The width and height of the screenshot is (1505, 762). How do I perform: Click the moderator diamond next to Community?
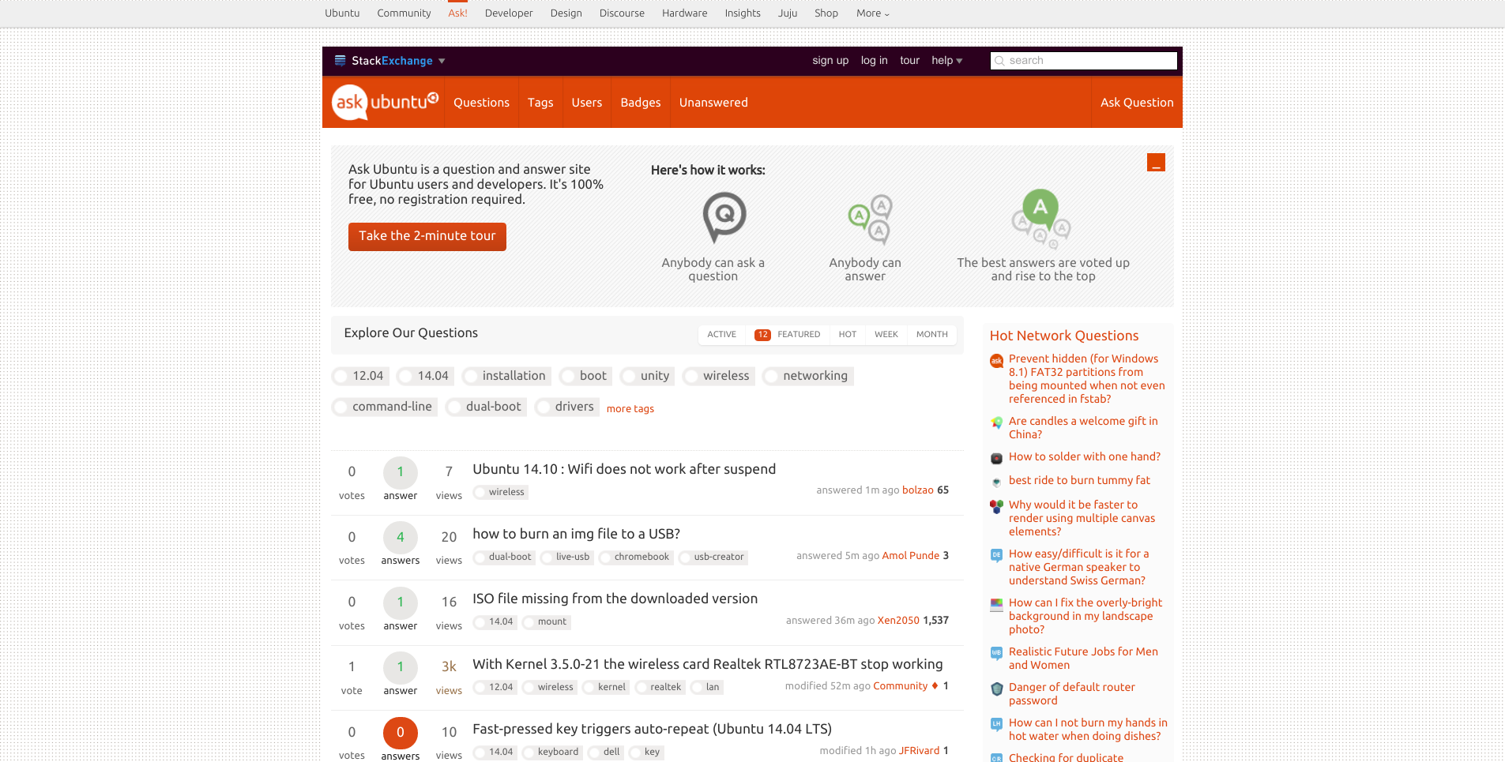[x=935, y=685]
